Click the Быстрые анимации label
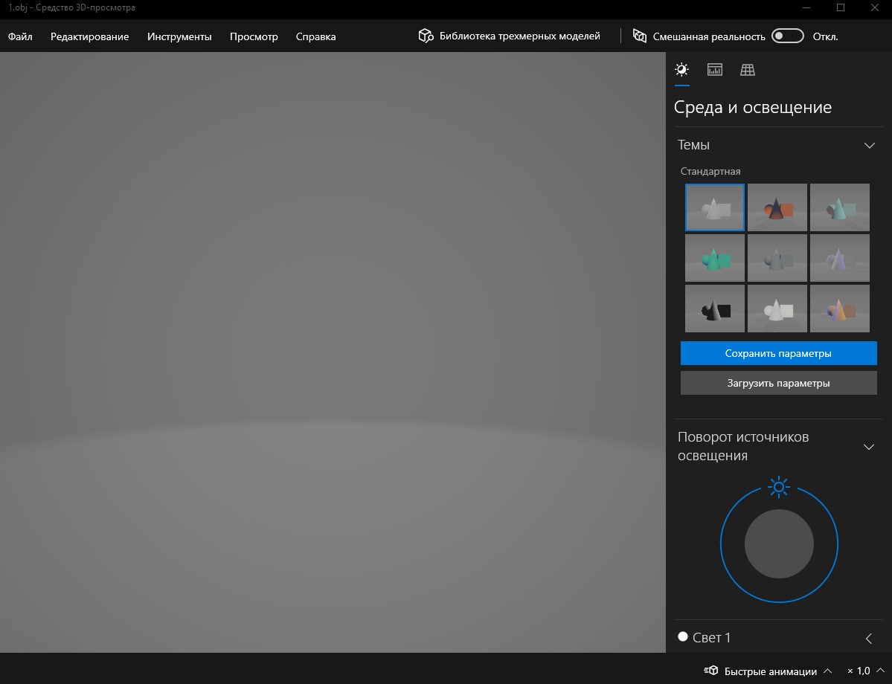Screen dimensions: 892x684 coord(770,671)
